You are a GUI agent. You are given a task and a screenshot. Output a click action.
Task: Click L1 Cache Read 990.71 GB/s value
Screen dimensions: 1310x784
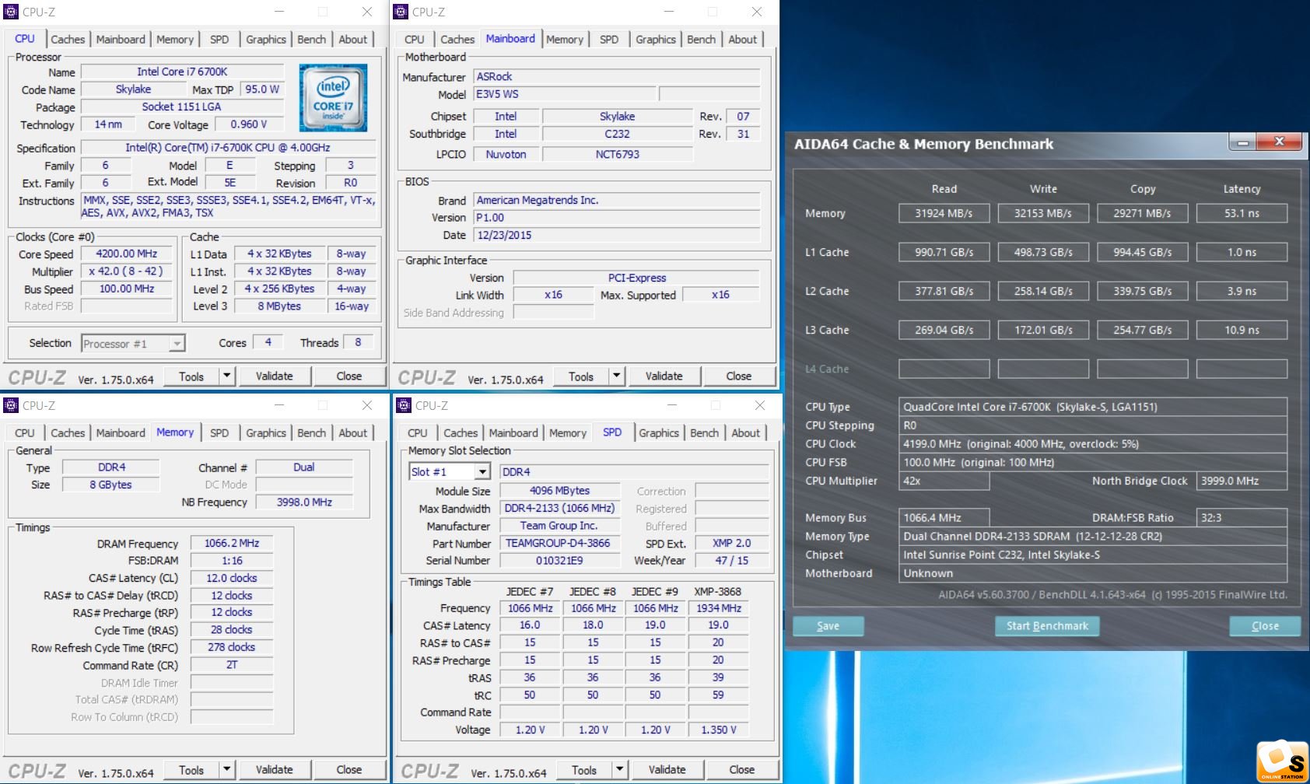pos(944,252)
